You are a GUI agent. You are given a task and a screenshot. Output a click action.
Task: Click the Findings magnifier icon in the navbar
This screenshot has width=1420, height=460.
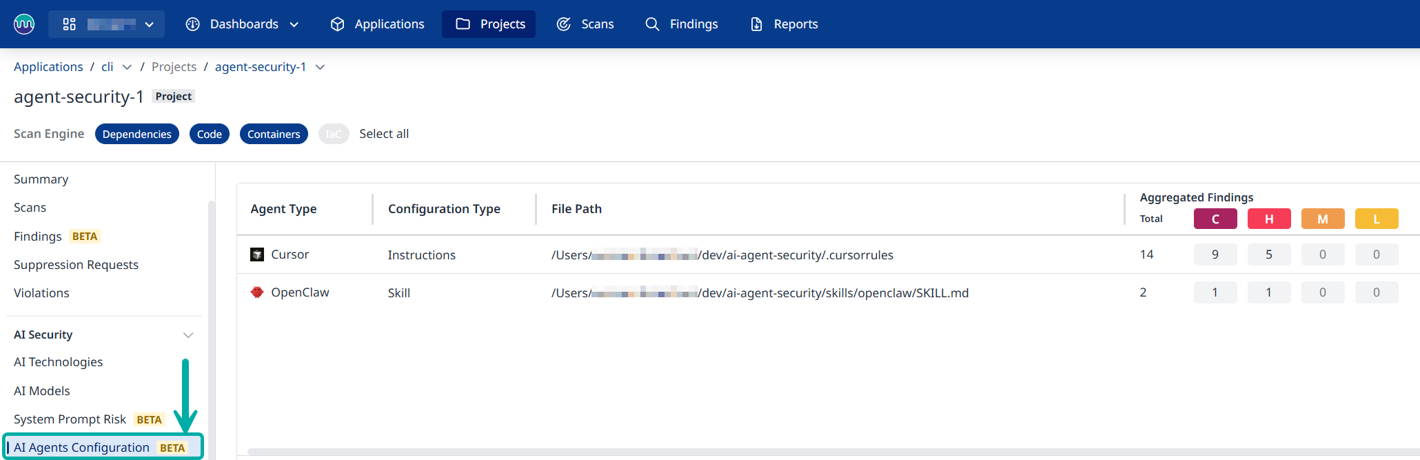652,24
